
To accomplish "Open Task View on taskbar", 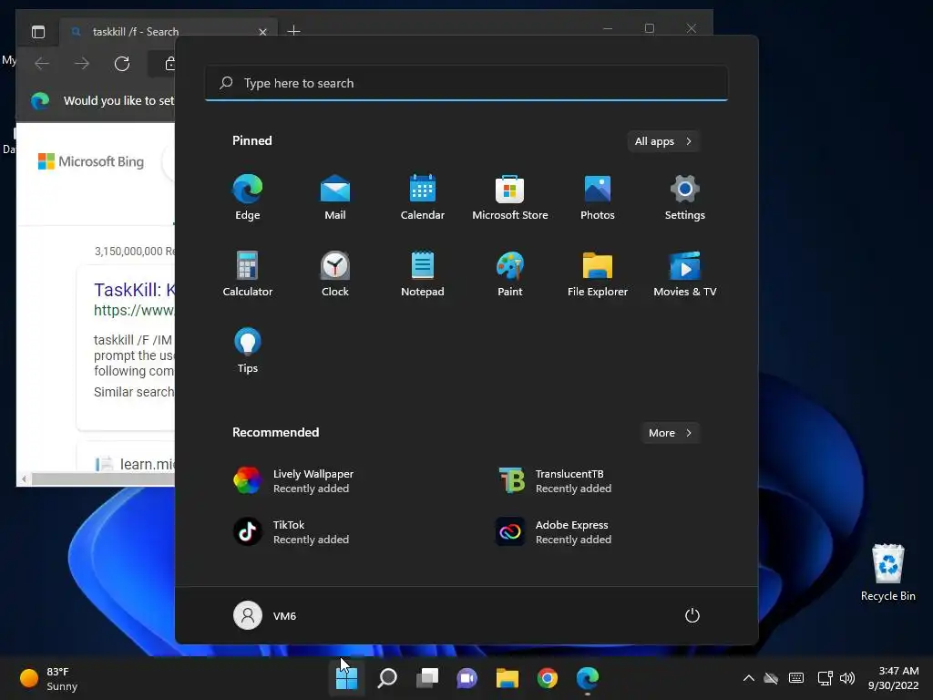I will click(426, 678).
